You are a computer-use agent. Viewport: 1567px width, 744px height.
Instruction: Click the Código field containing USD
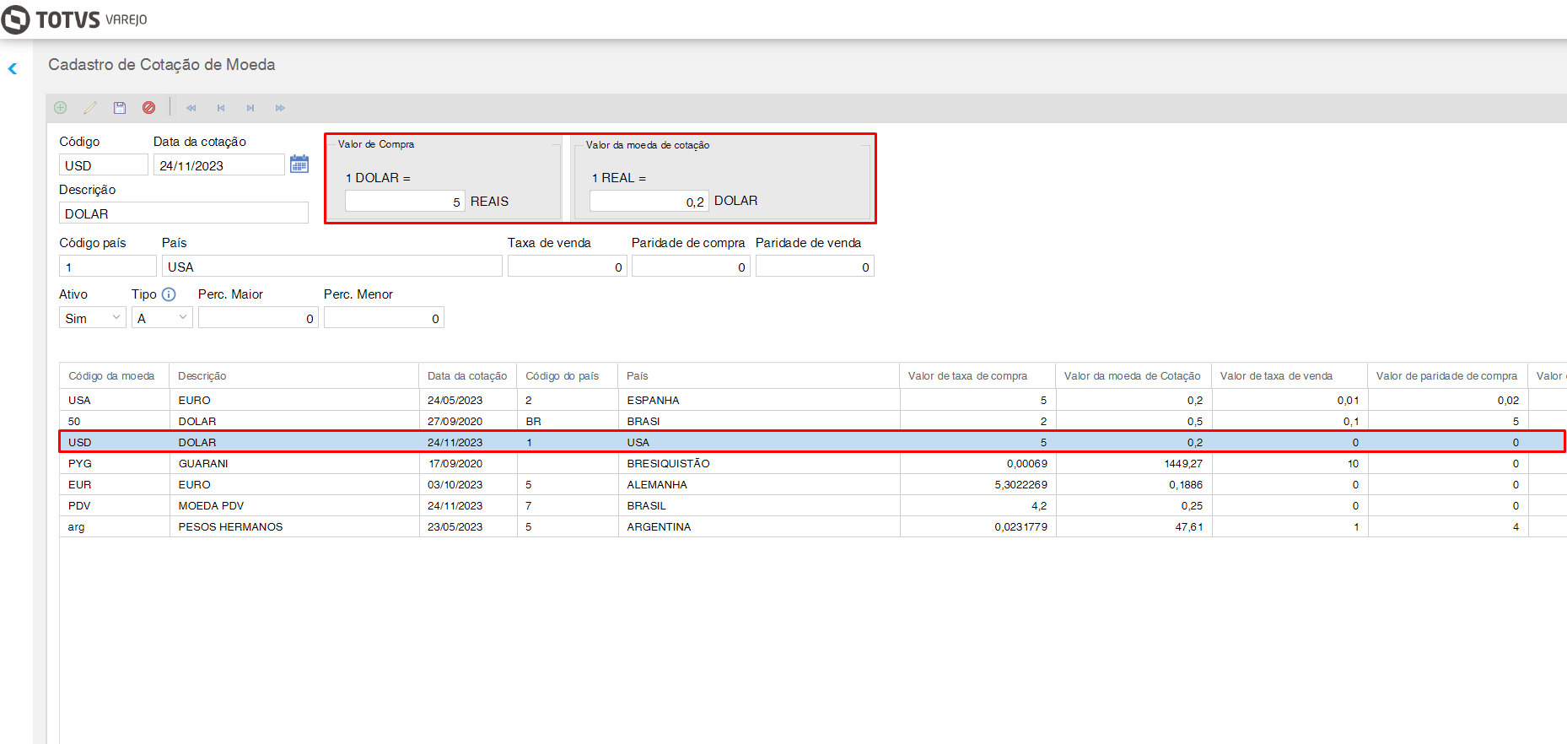[x=104, y=165]
